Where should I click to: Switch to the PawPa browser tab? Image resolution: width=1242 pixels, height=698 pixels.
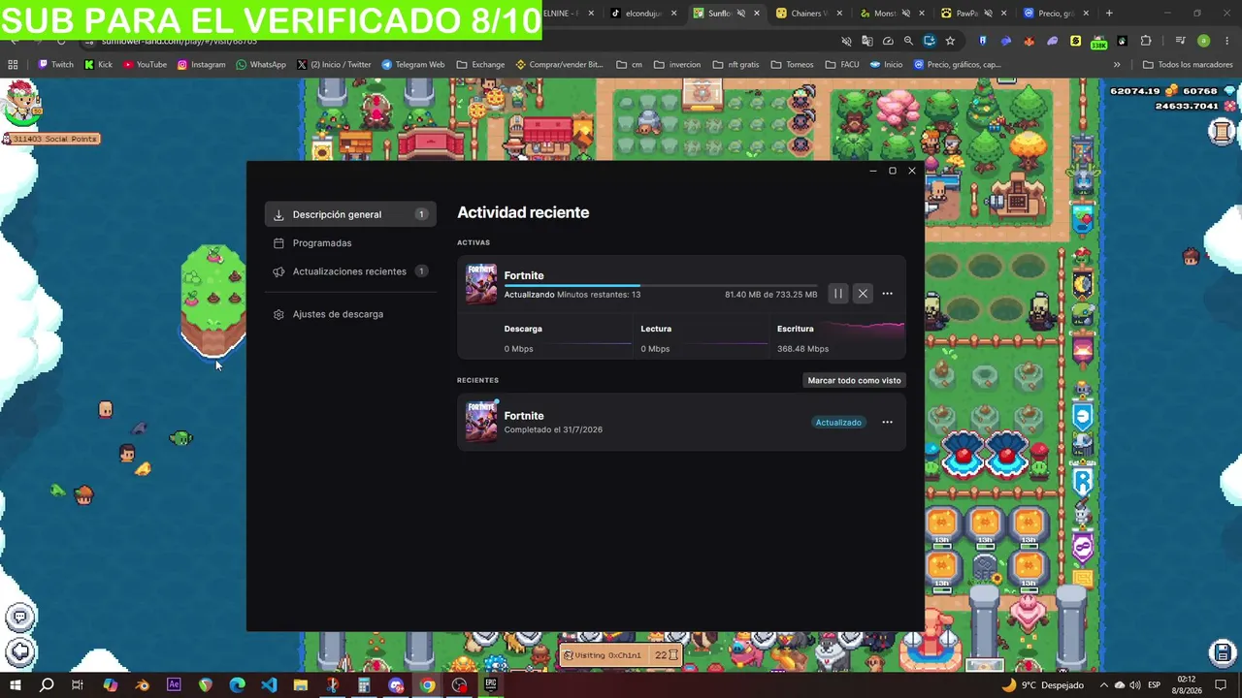pyautogui.click(x=975, y=14)
